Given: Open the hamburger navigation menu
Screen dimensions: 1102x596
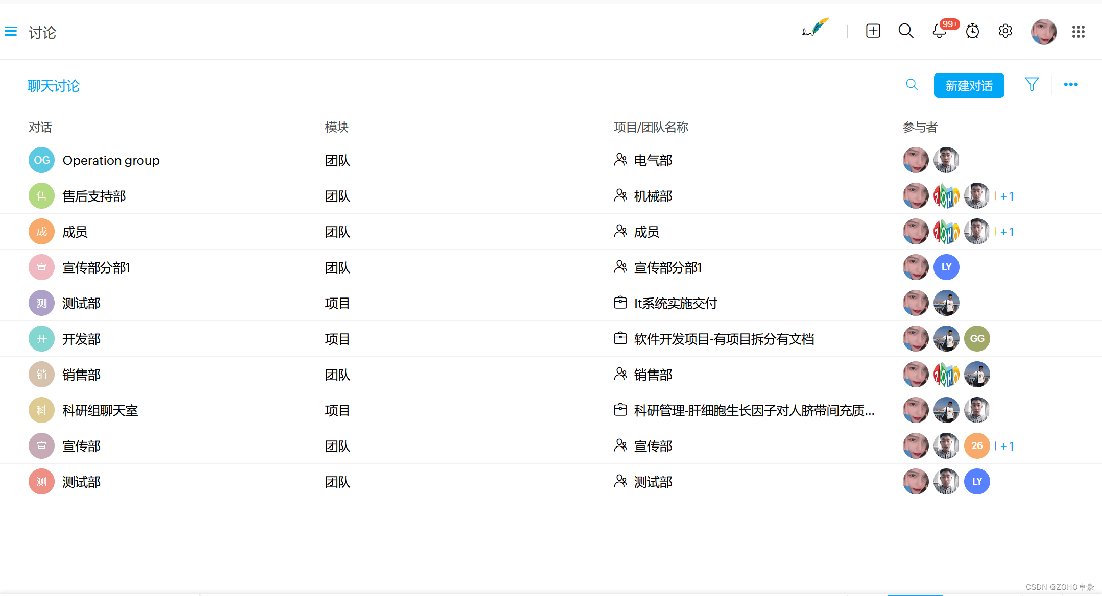Looking at the screenshot, I should tap(11, 32).
